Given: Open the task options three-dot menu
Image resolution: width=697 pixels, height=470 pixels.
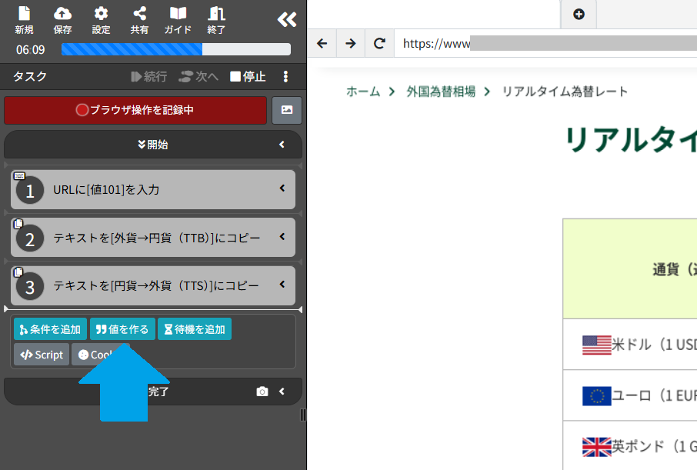Looking at the screenshot, I should click(x=285, y=76).
